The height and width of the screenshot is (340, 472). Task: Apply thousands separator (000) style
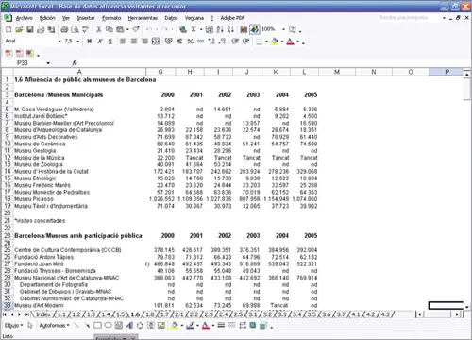point(201,42)
